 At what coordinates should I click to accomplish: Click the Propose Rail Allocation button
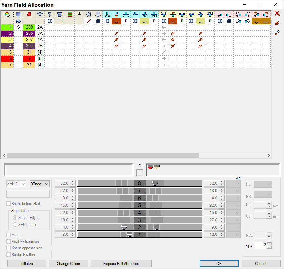121,264
